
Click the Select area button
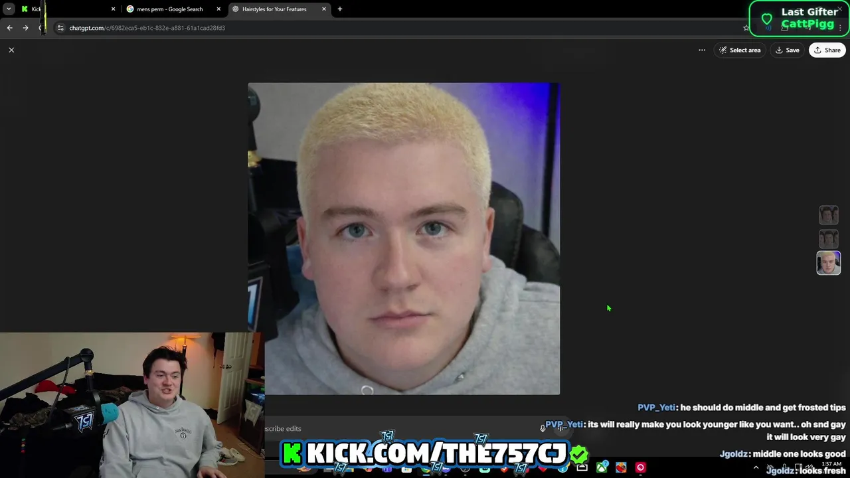(x=740, y=50)
